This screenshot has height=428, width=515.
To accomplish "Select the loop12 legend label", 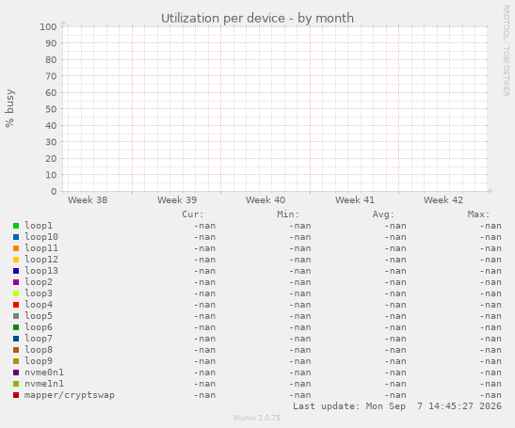I will pos(41,260).
